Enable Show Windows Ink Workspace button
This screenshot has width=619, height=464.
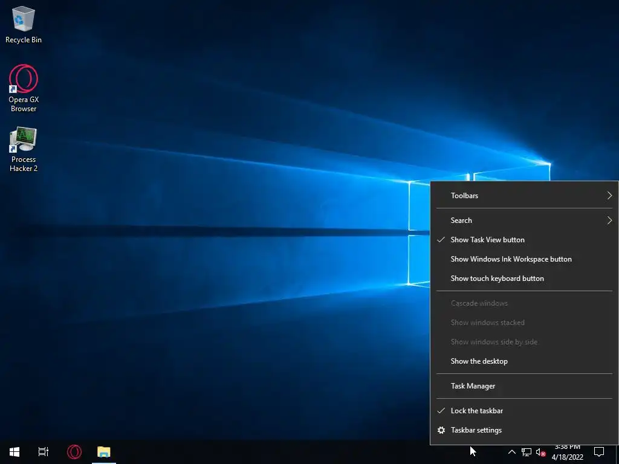point(524,259)
